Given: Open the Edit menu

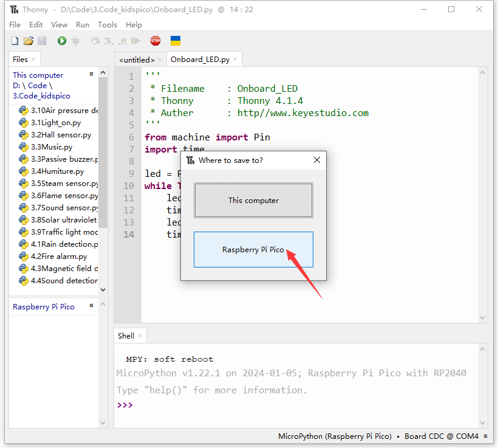Looking at the screenshot, I should click(x=36, y=25).
